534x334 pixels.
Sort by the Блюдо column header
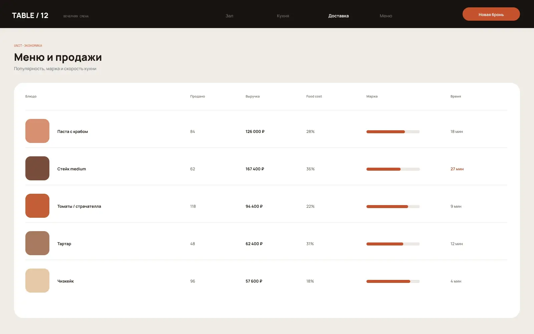pos(31,96)
